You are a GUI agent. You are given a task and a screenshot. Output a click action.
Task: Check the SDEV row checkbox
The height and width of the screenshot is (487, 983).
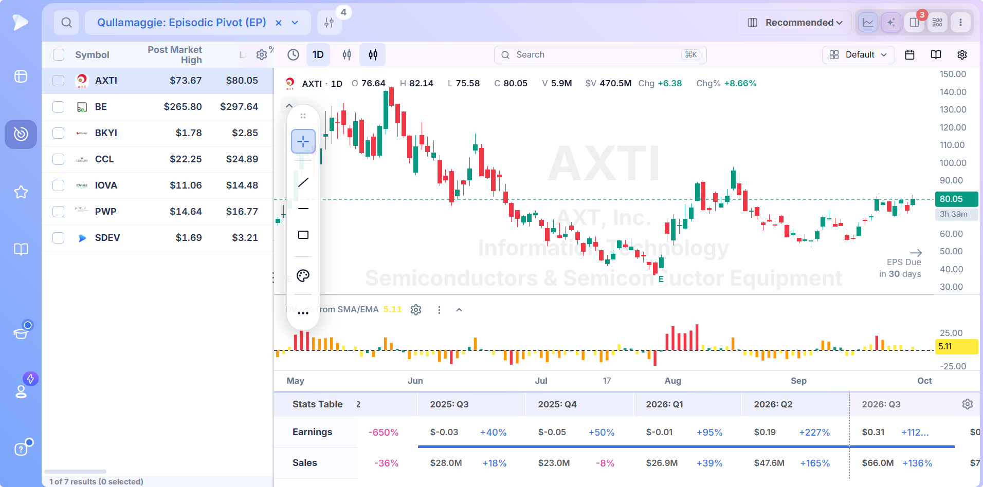(x=59, y=238)
